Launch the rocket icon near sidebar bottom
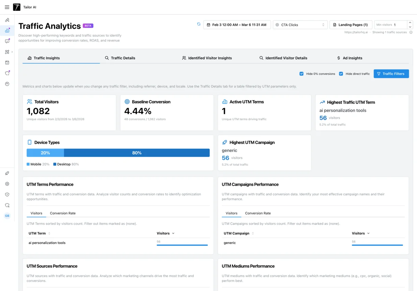417x291 pixels. point(7,173)
